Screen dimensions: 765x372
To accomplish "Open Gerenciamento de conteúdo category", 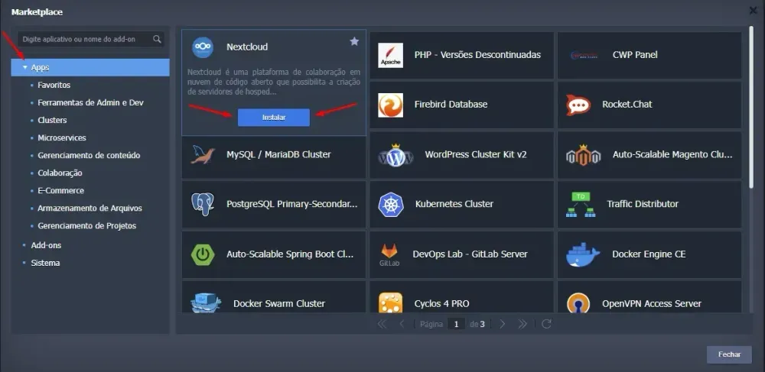I will coord(89,155).
